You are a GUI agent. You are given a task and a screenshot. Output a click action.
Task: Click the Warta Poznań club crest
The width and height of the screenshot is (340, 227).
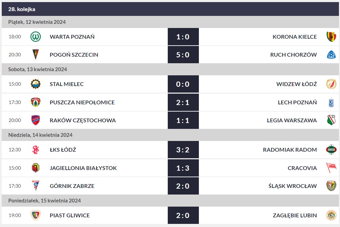[35, 37]
